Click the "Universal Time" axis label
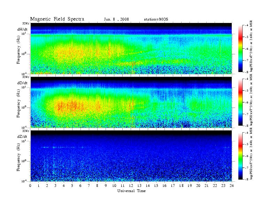This screenshot has width=276, height=213. point(131,191)
